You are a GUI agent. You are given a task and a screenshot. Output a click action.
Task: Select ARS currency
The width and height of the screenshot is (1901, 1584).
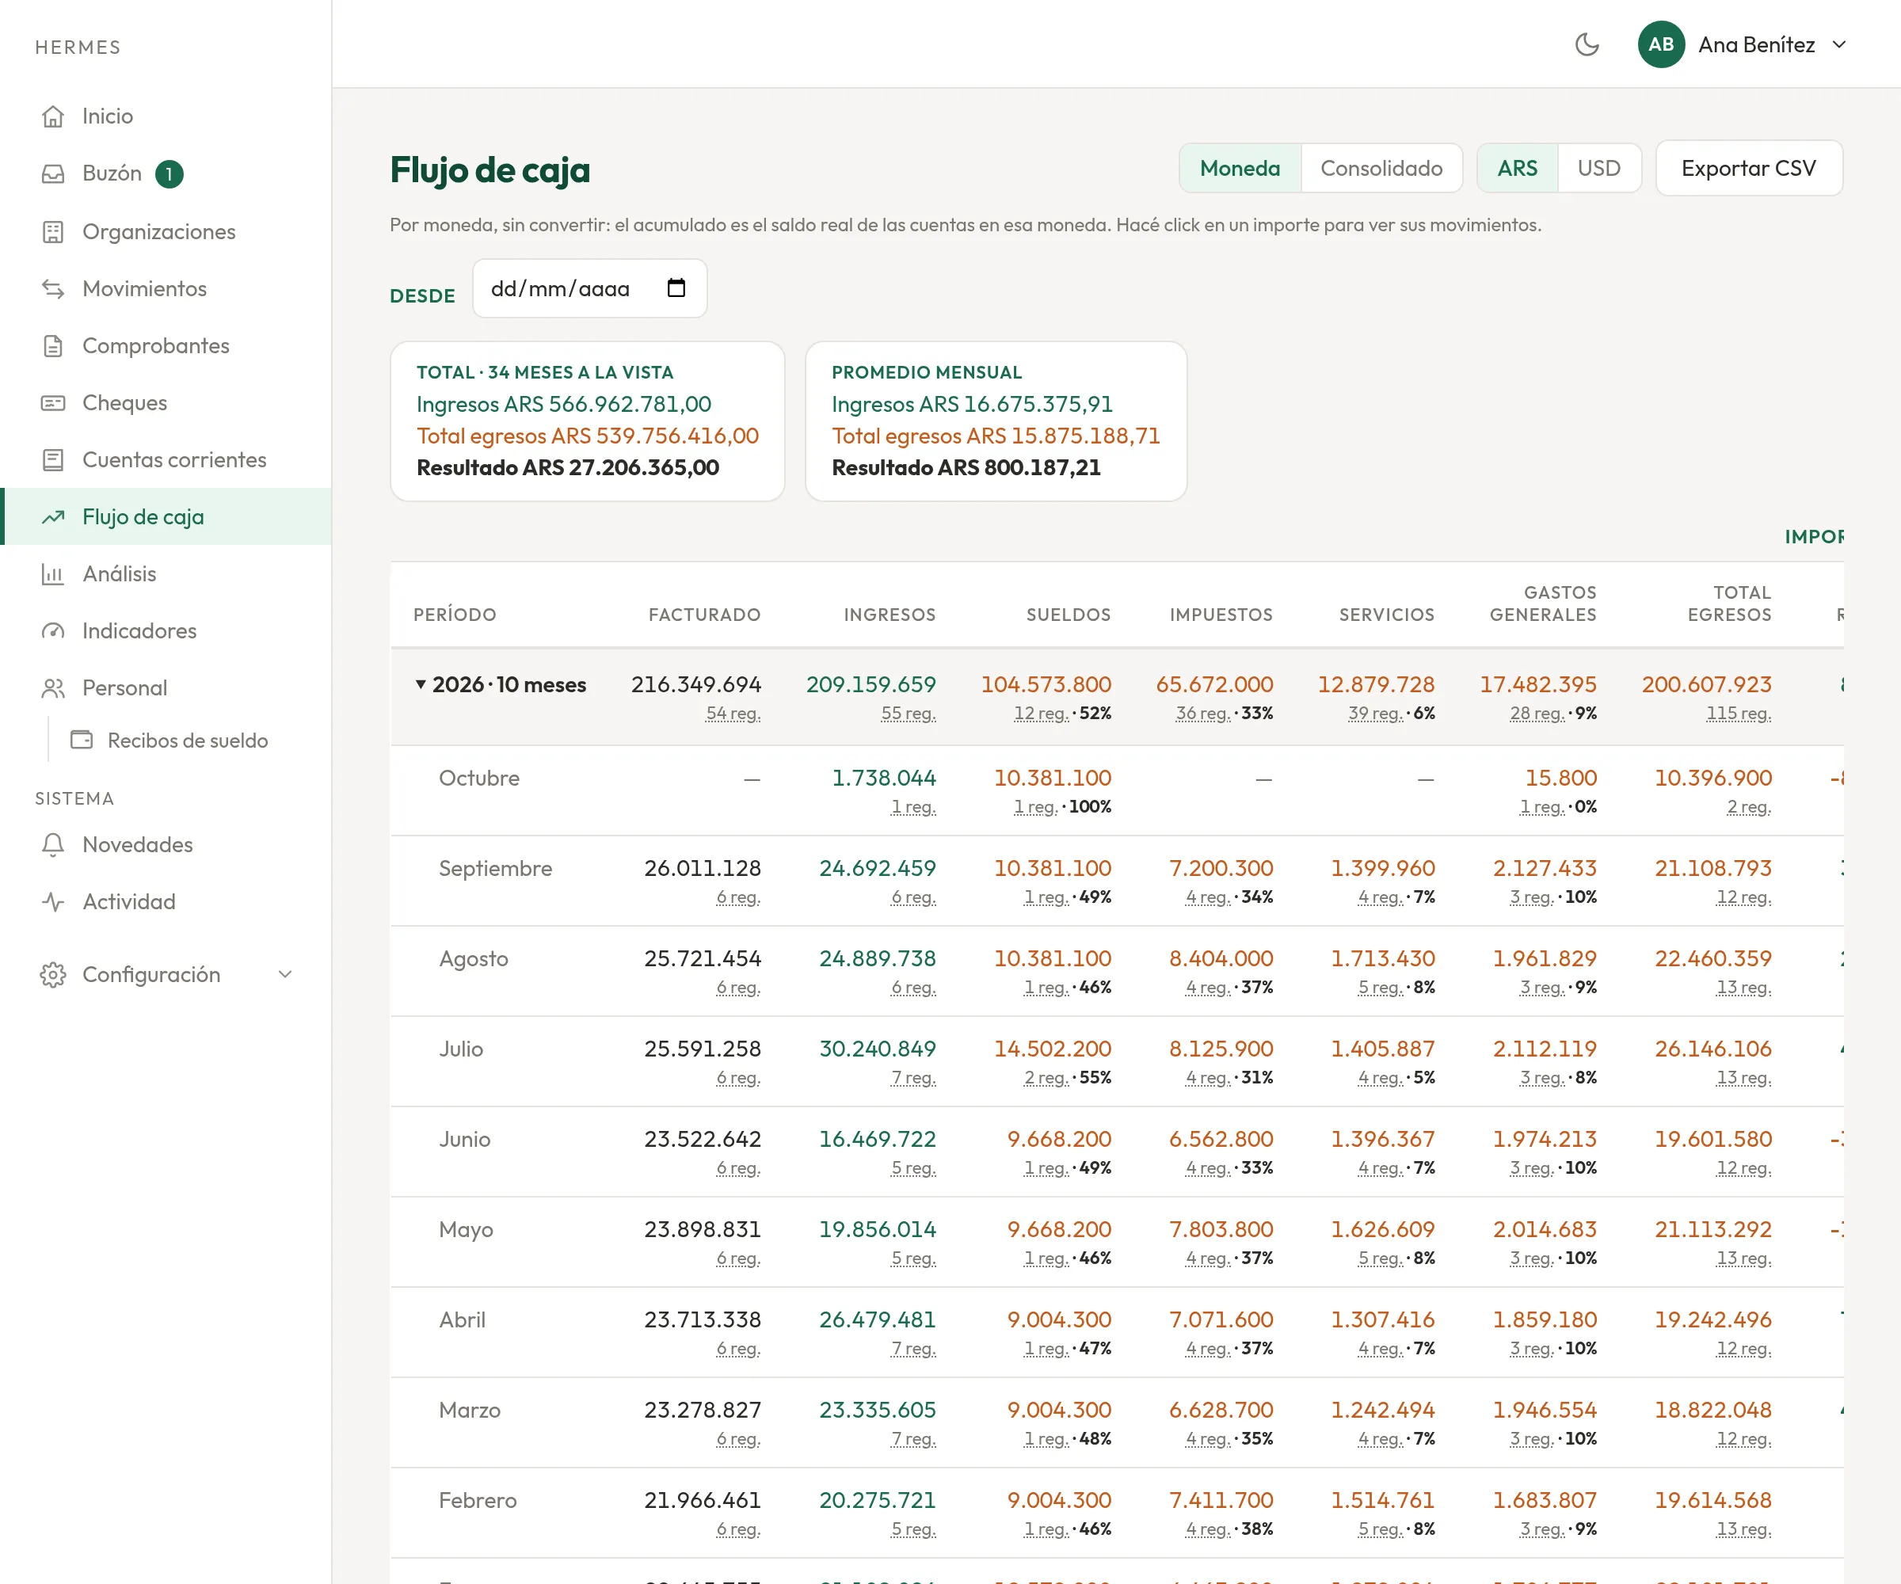[x=1517, y=169]
